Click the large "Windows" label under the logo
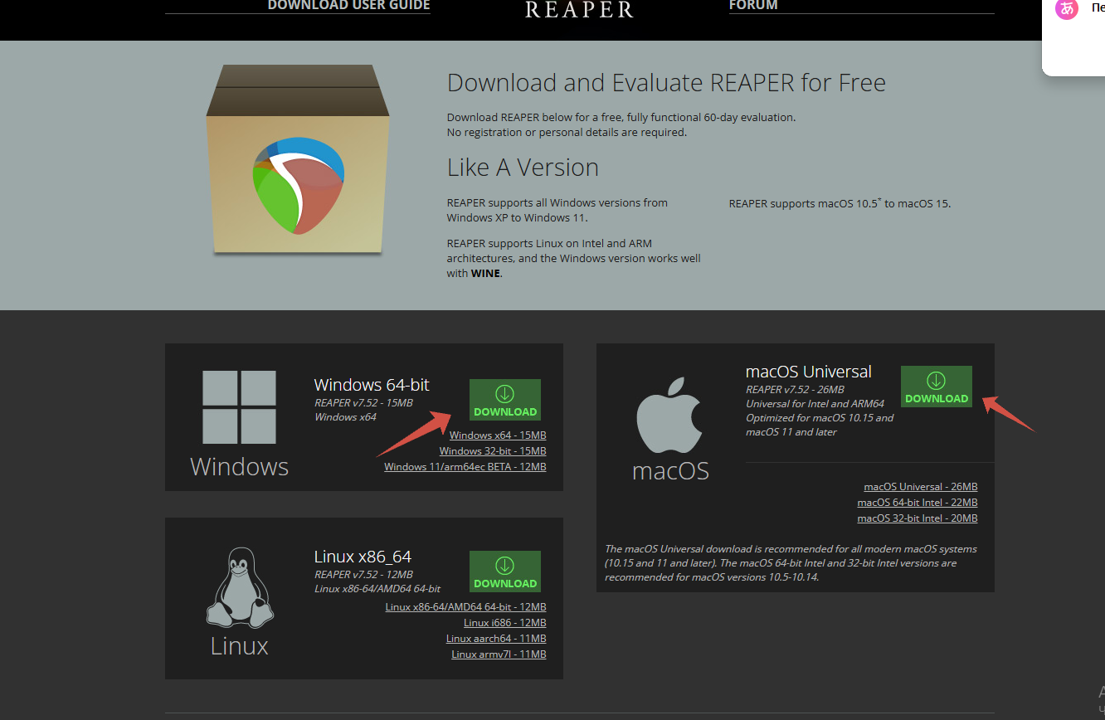Viewport: 1105px width, 720px height. point(239,467)
